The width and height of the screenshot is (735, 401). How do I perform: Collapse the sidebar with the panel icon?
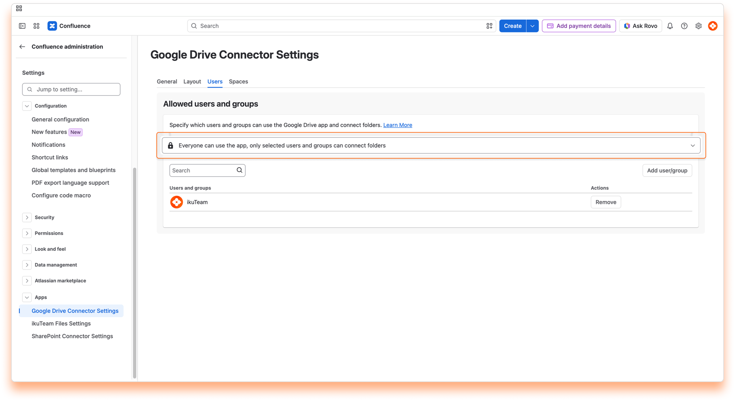(x=22, y=26)
